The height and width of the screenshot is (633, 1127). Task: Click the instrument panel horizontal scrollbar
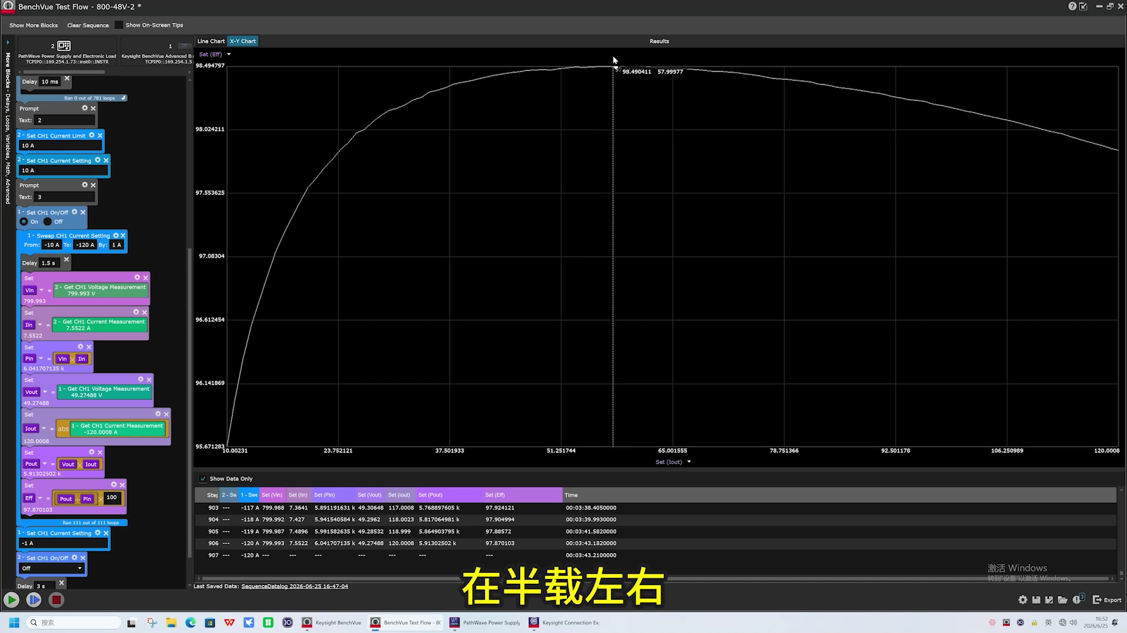(63, 72)
